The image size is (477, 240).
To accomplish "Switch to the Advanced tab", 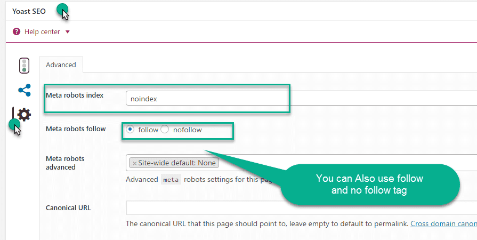I will click(61, 65).
